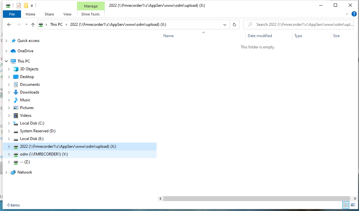Click the Forward arrow button
Image resolution: width=359 pixels, height=211 pixels.
[19, 25]
